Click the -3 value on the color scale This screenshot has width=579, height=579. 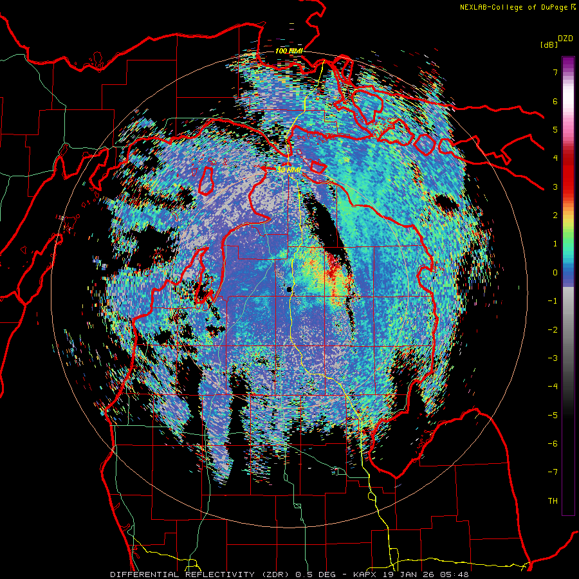tap(553, 358)
